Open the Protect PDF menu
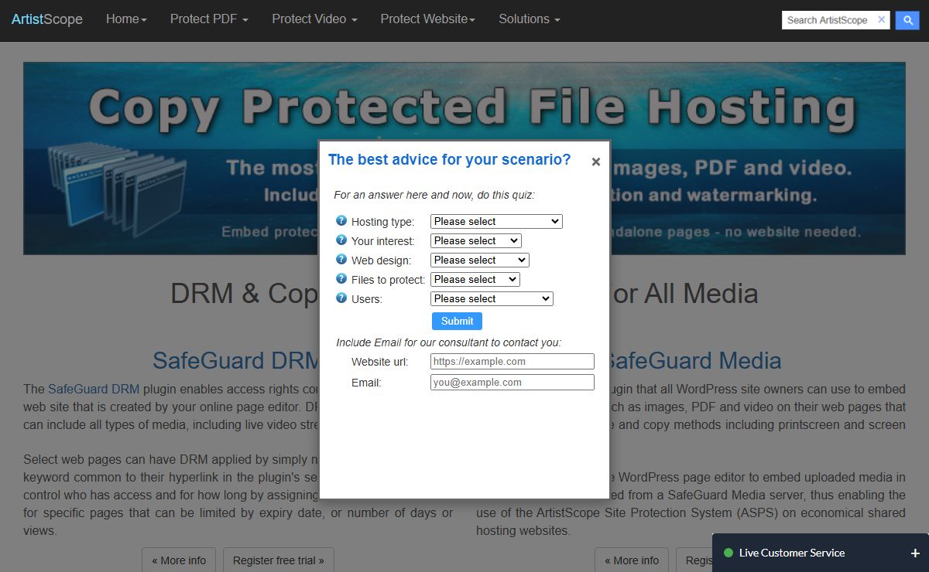929x572 pixels. tap(209, 19)
